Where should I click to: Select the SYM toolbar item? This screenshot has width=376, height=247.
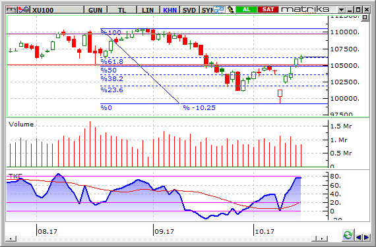tap(206, 10)
